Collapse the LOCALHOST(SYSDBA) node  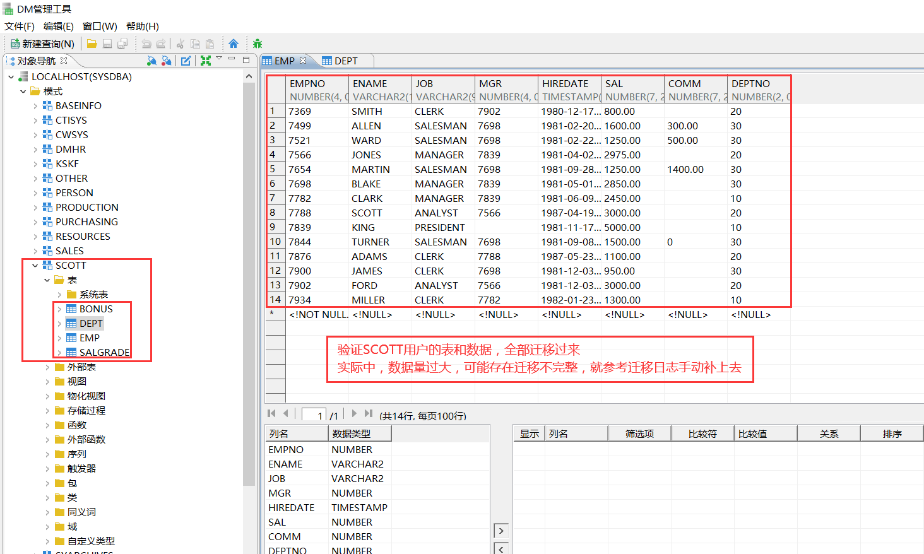point(11,77)
